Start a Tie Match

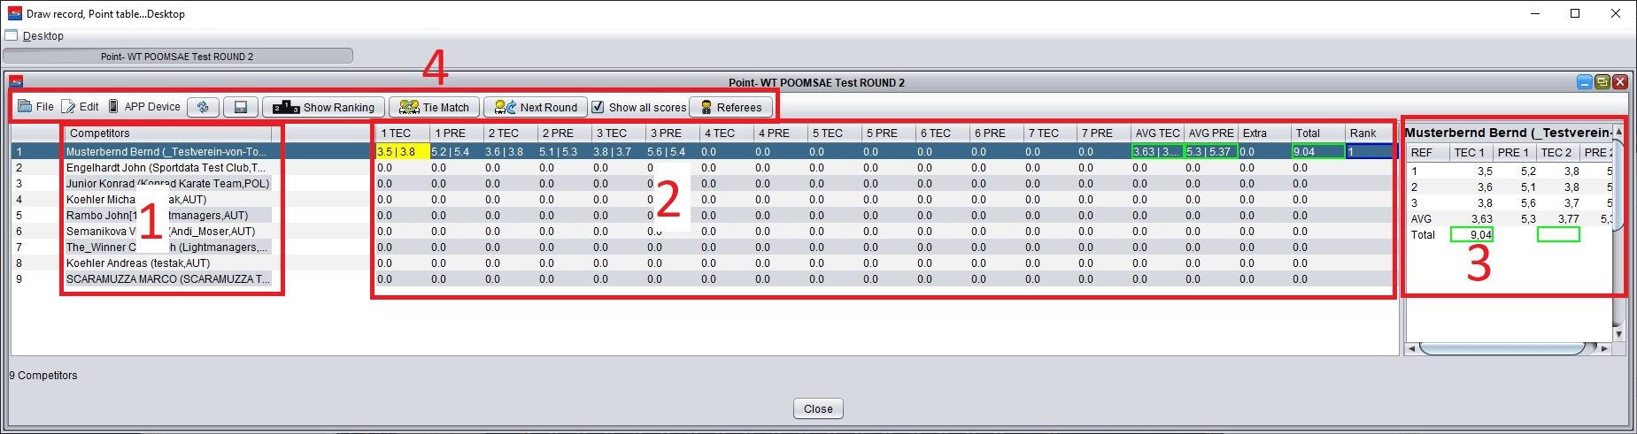434,107
